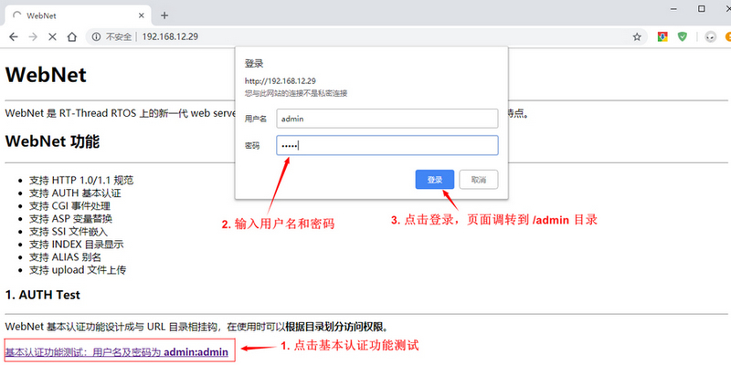Stop page loading with the X button
The height and width of the screenshot is (365, 731).
point(53,36)
